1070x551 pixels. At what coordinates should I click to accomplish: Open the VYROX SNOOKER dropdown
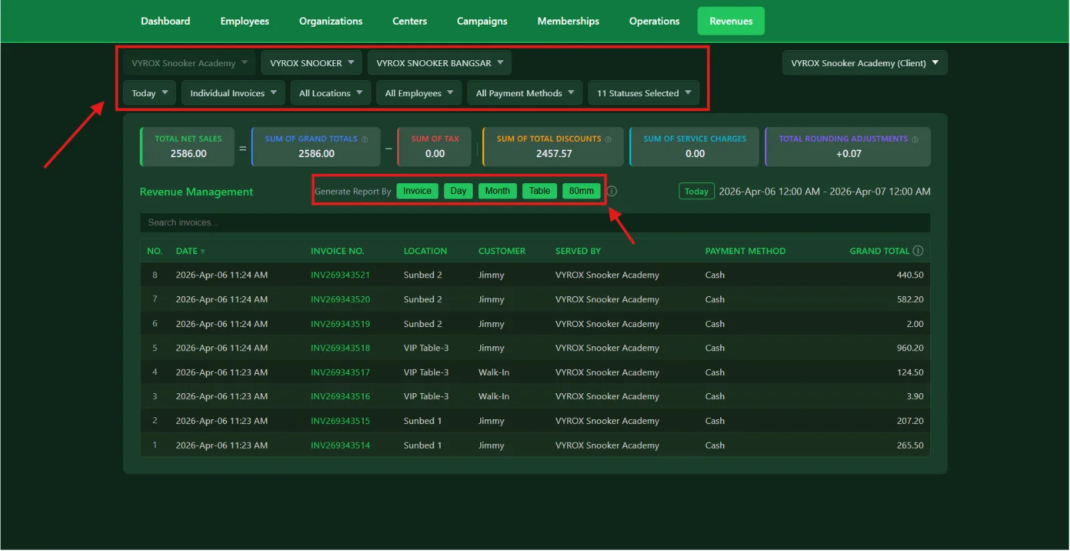(x=312, y=63)
